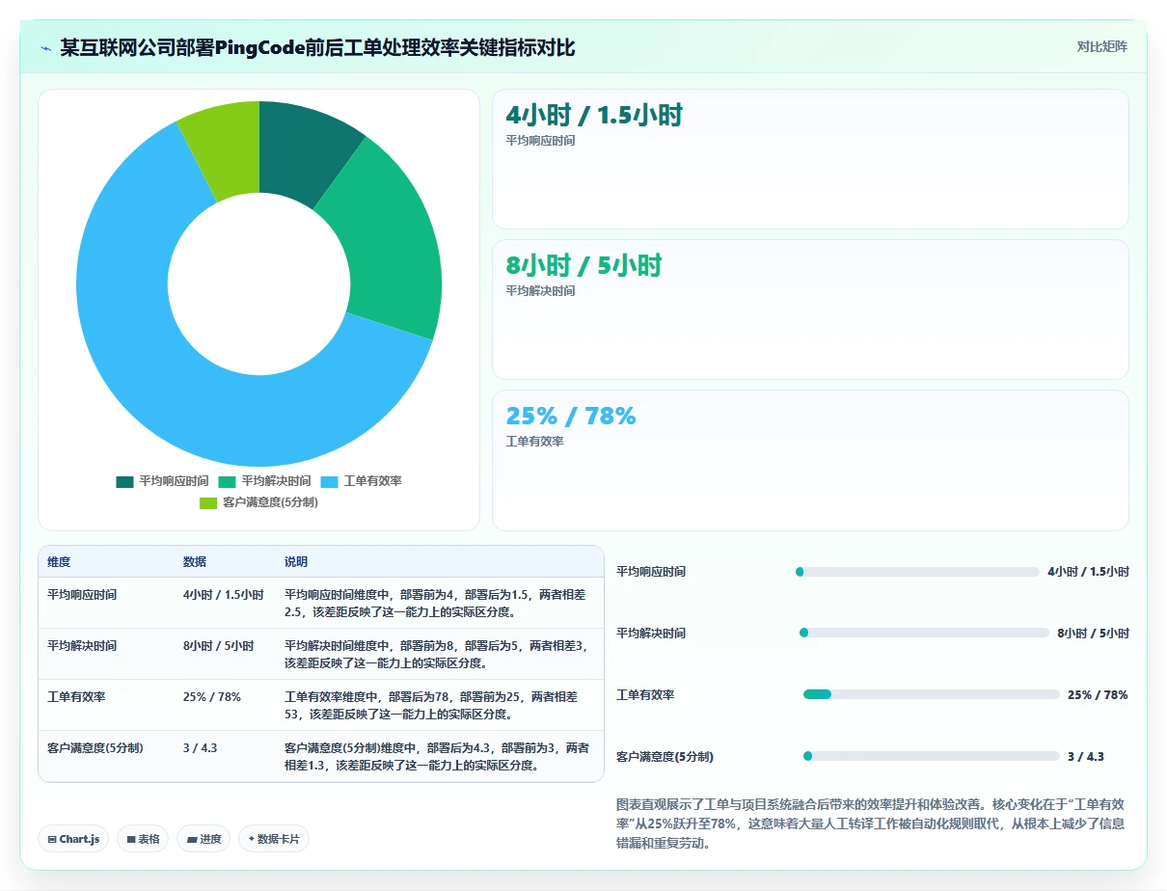
Task: Click the 表格 chip
Action: pos(143,839)
